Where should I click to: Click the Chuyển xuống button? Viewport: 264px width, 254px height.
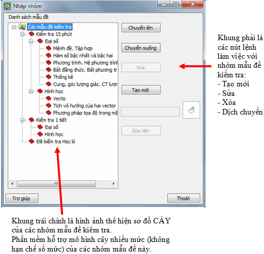(x=141, y=48)
